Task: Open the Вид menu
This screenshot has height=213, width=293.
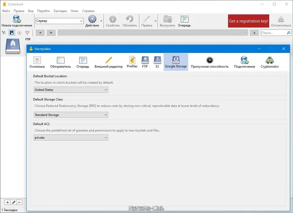Action: pos(31,11)
